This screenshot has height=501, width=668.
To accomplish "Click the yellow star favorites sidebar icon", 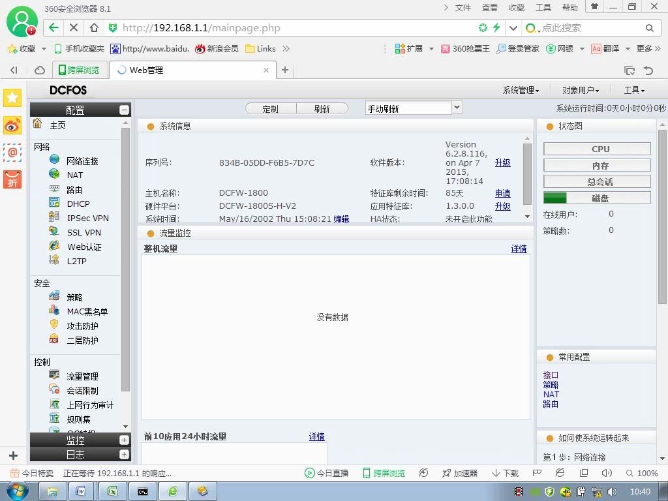I will (12, 98).
